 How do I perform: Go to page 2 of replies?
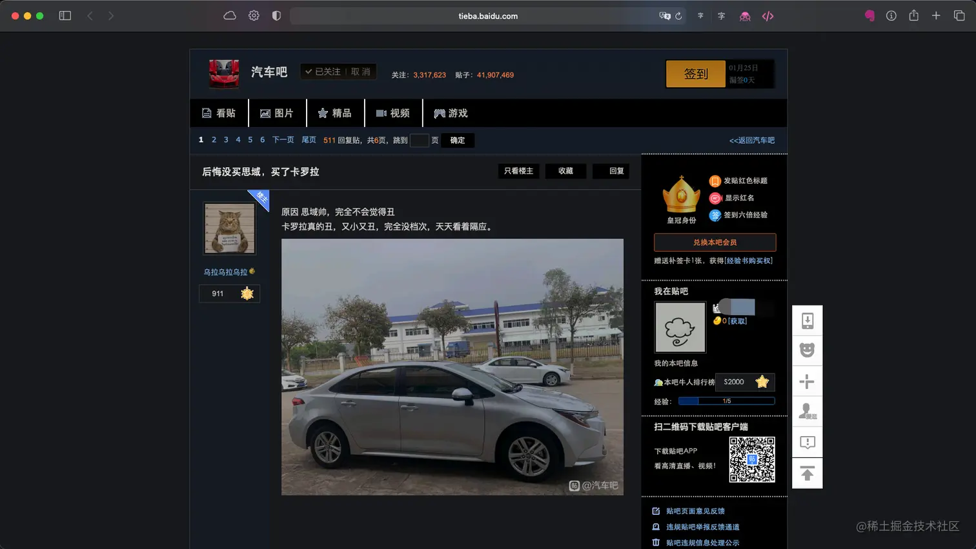coord(214,140)
